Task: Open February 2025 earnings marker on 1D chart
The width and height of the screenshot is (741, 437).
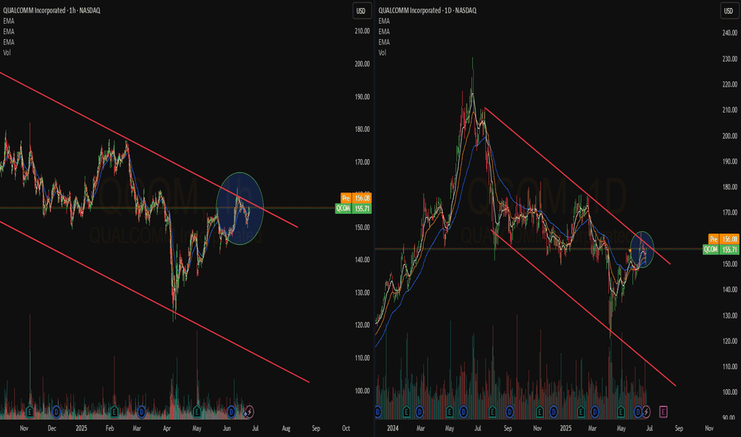Action: coord(581,412)
